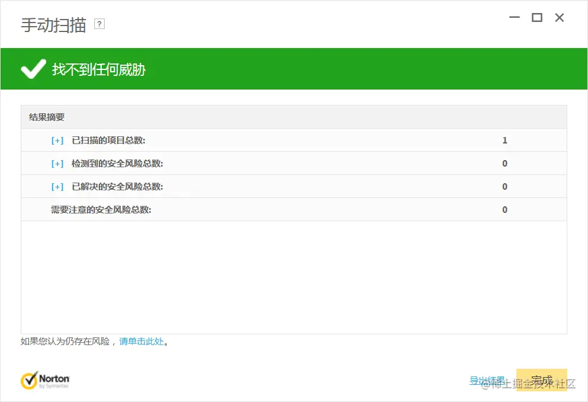Click the scanned items count value 1
The width and height of the screenshot is (588, 402).
pos(505,141)
